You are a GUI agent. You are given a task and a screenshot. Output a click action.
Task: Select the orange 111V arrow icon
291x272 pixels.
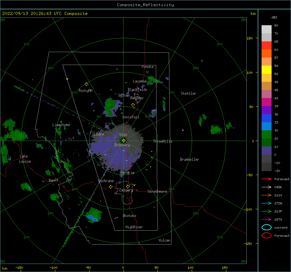click(x=266, y=195)
